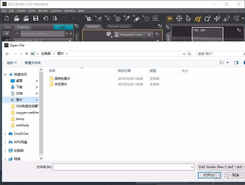Select the temp folder in sidebar
This screenshot has width=245, height=185.
[20, 119]
